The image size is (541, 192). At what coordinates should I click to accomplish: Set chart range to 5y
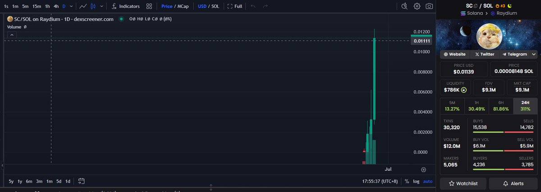coord(11,181)
